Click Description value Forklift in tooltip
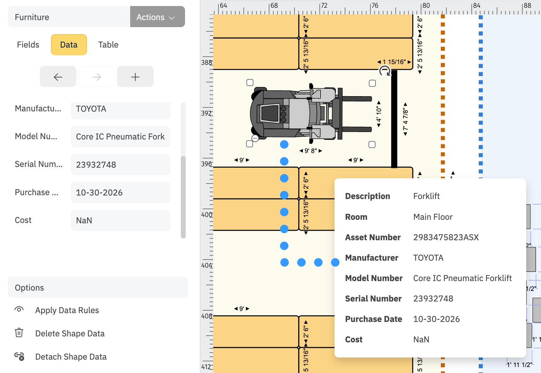Screen dimensions: 541x373 click(x=426, y=196)
